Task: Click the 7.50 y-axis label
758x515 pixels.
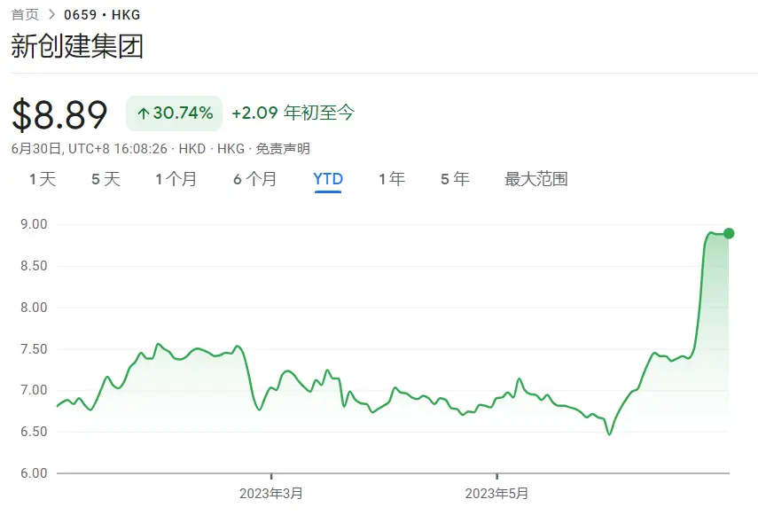Action: click(34, 349)
